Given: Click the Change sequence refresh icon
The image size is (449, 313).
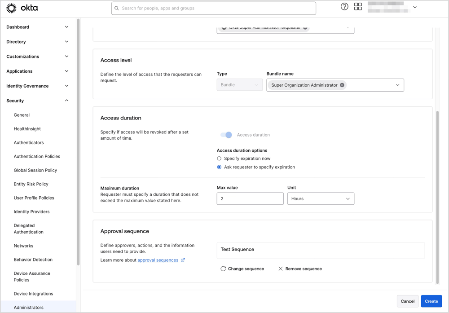Looking at the screenshot, I should (223, 269).
